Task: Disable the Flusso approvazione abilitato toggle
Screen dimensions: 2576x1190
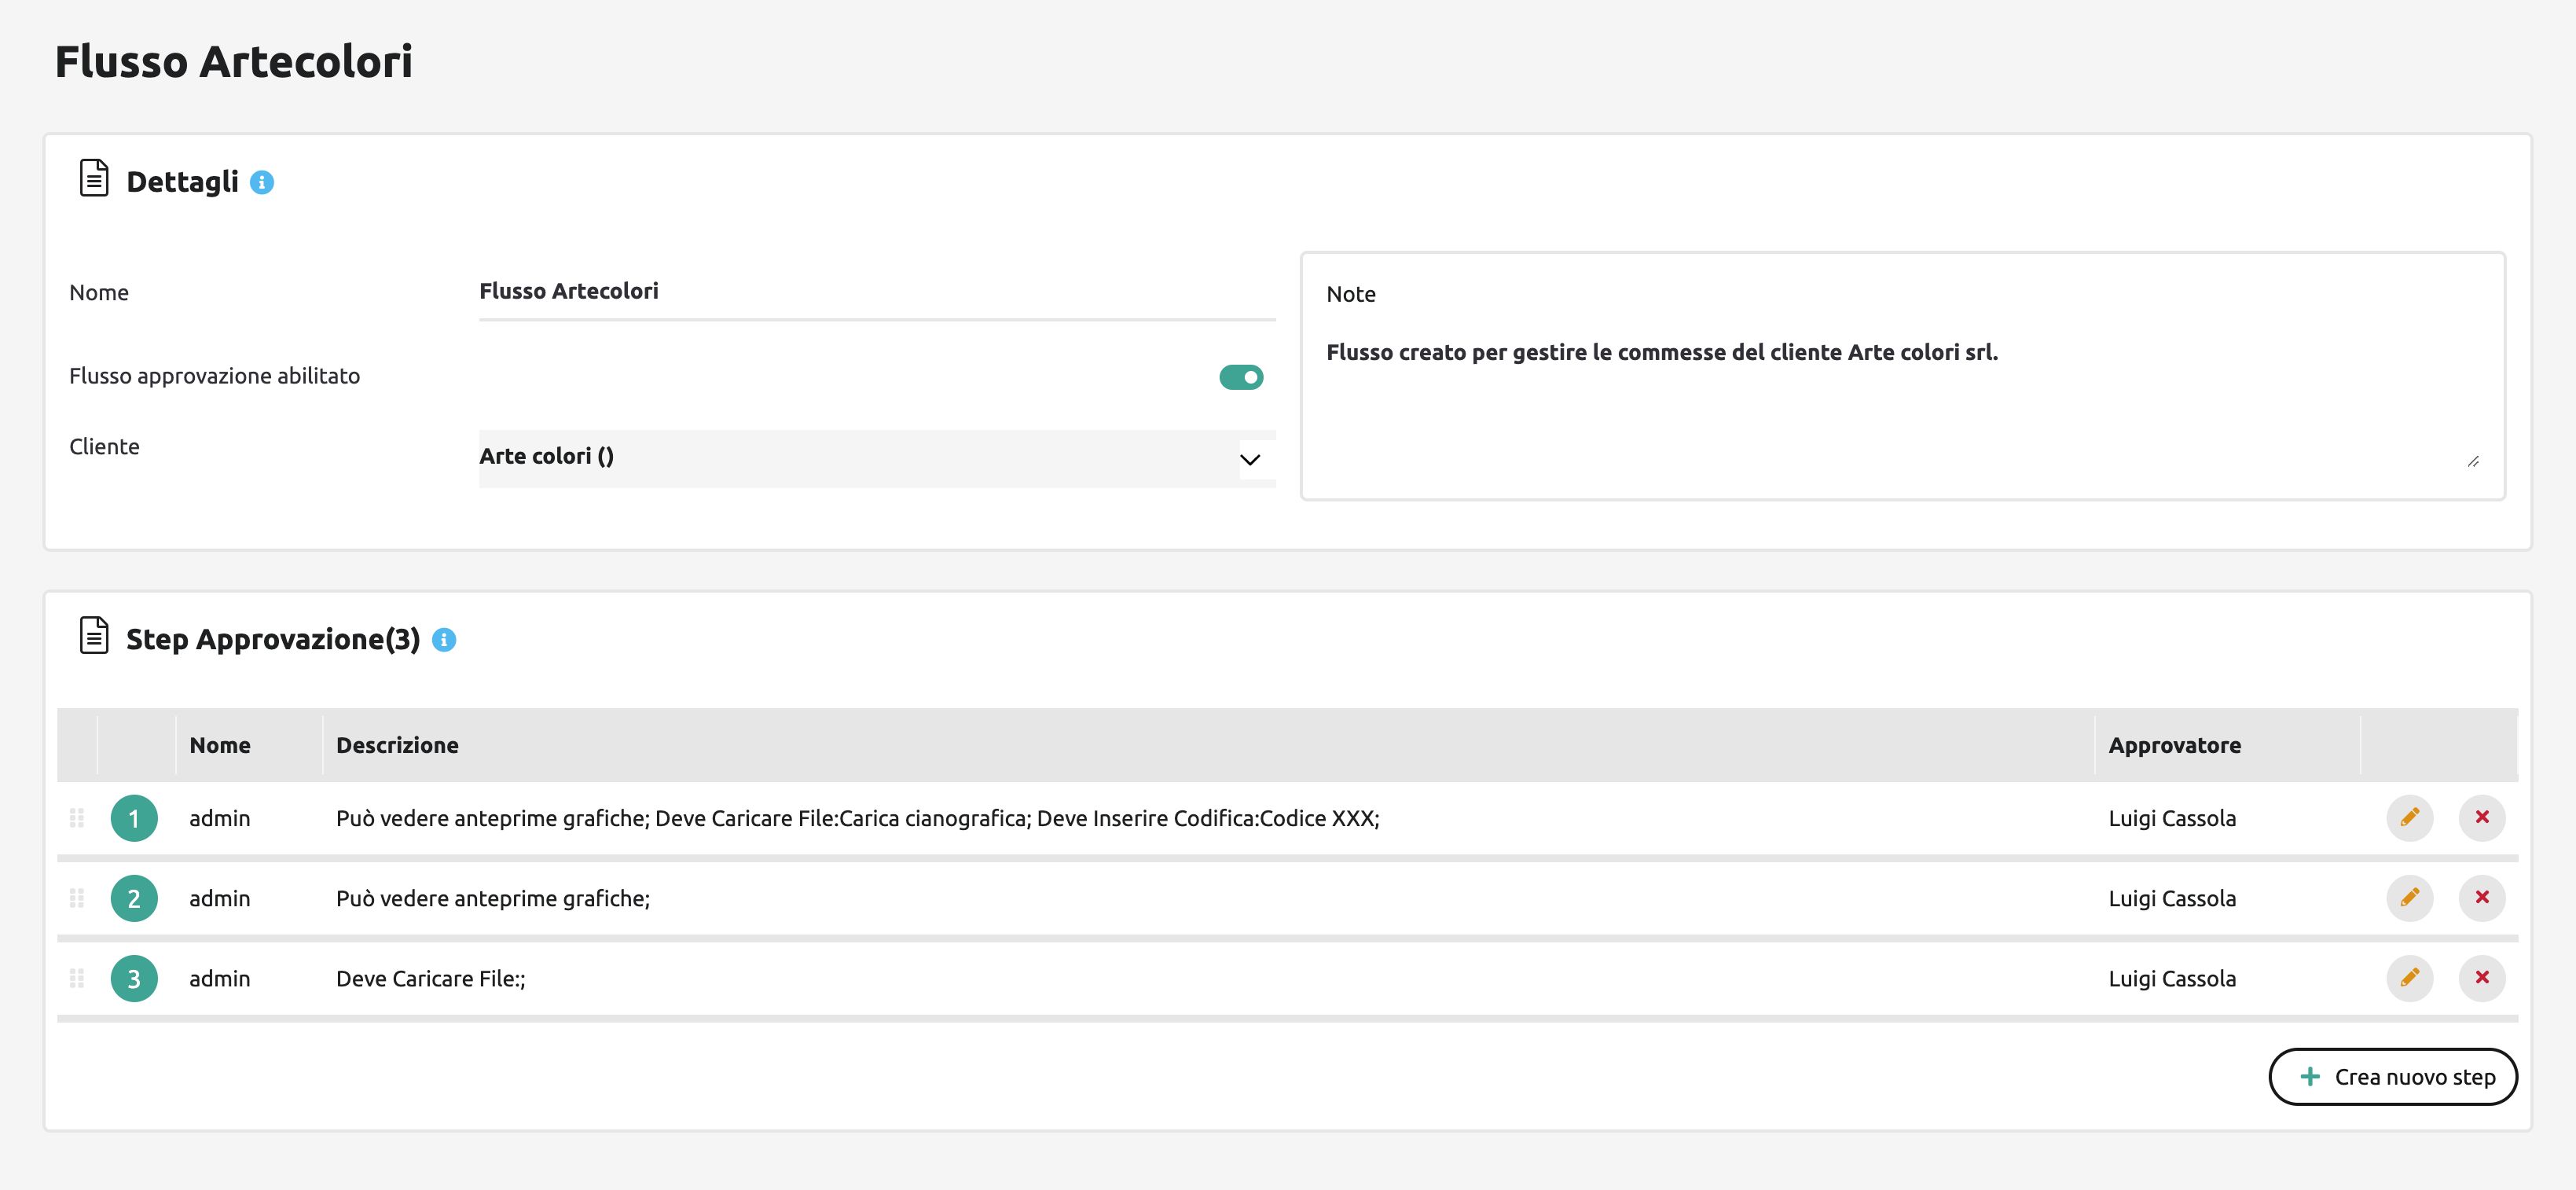Action: 1240,377
